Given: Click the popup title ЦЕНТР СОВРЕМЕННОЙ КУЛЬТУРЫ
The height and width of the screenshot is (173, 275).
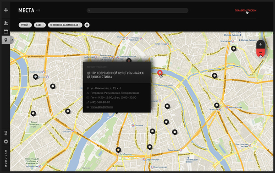Looking at the screenshot, I should 115,75.
